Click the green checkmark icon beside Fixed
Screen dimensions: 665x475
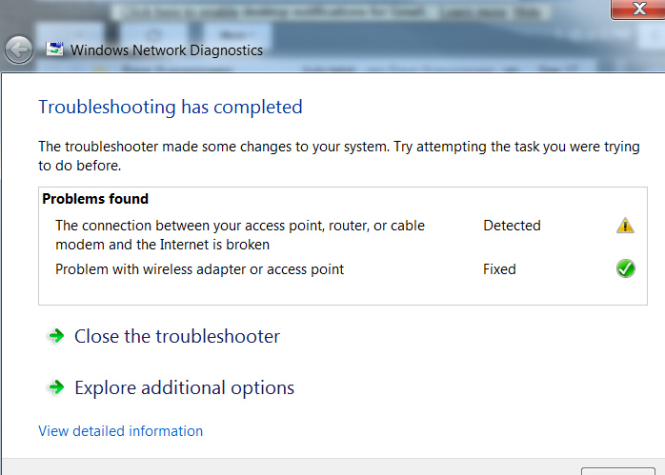(x=626, y=268)
